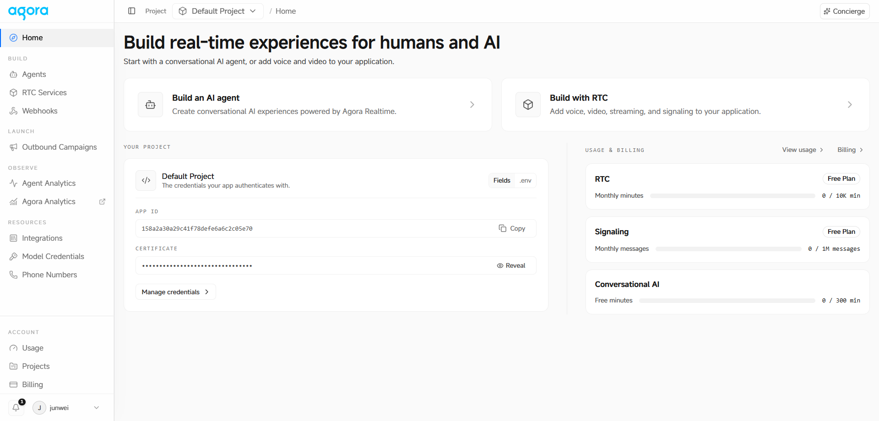This screenshot has width=879, height=421.
Task: Click the chevron next to Billing link
Action: (x=861, y=150)
